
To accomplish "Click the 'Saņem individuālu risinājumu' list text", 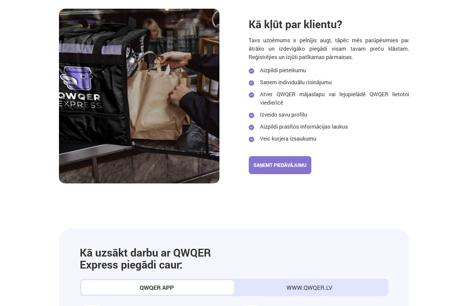I will [x=296, y=82].
